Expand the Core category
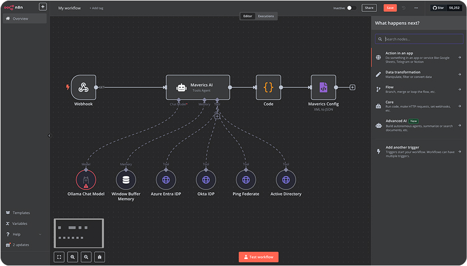The height and width of the screenshot is (266, 467). (x=418, y=106)
